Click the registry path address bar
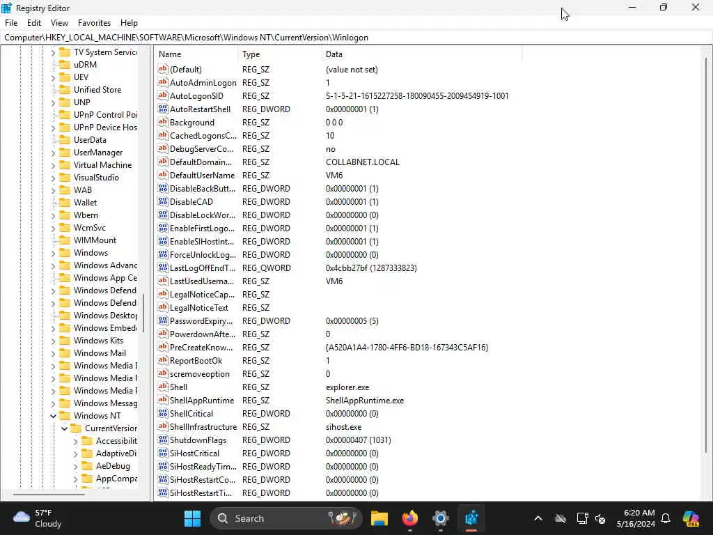This screenshot has width=713, height=535. tap(356, 38)
